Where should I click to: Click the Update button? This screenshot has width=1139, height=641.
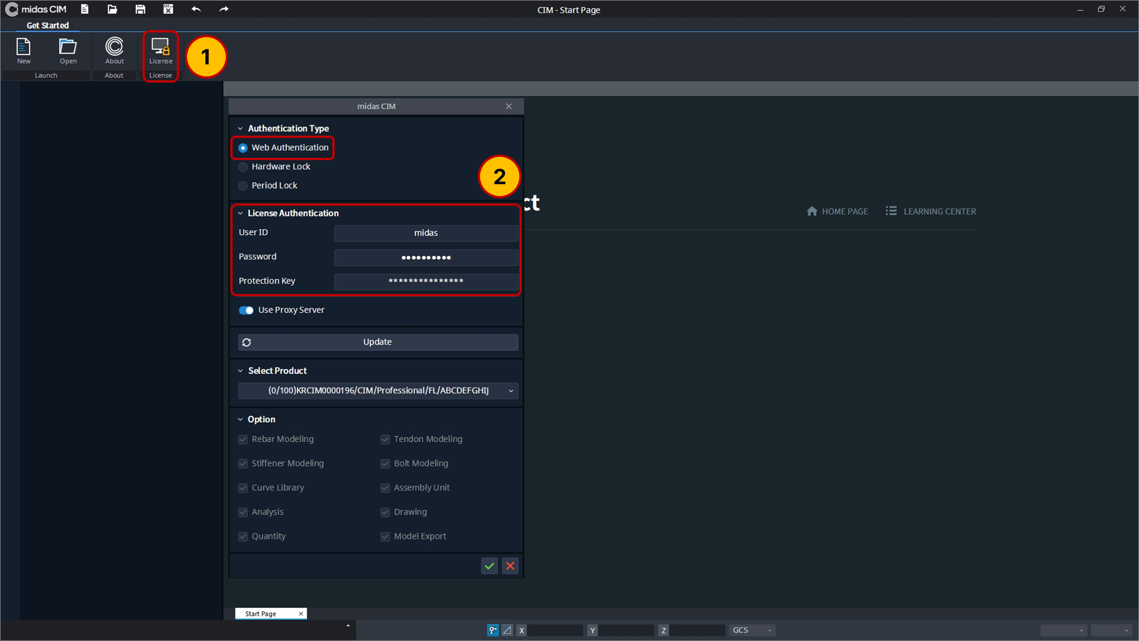[x=378, y=342]
